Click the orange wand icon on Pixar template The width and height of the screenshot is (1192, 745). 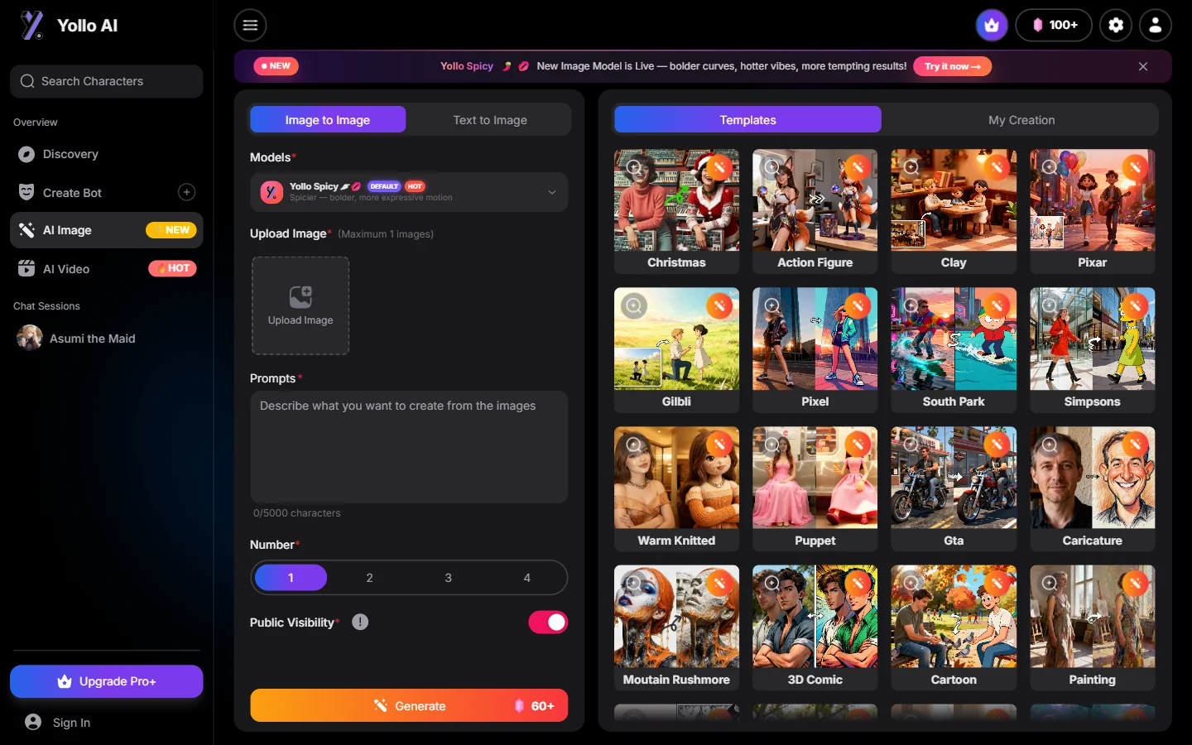(x=1136, y=166)
